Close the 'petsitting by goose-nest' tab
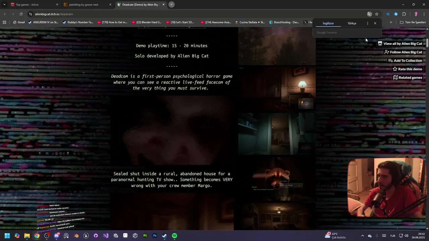Viewport: 429px width, 241px height. pos(110,5)
